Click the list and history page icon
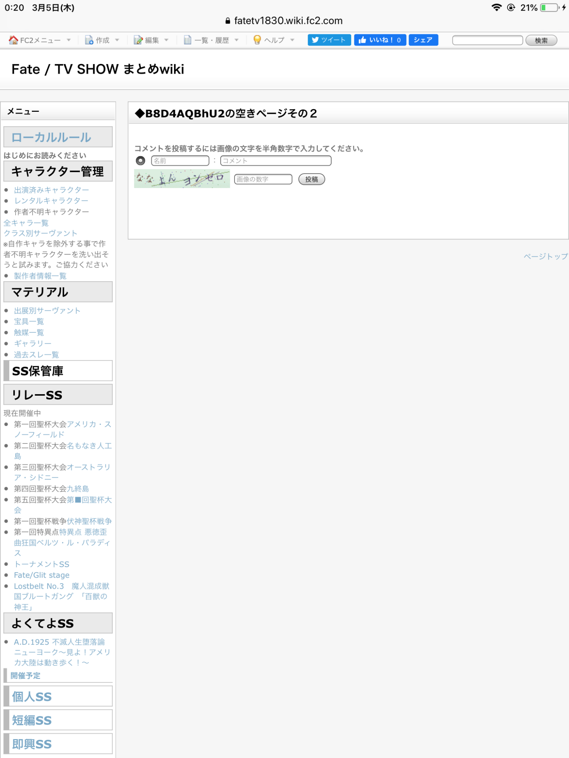569x758 pixels. (x=187, y=40)
